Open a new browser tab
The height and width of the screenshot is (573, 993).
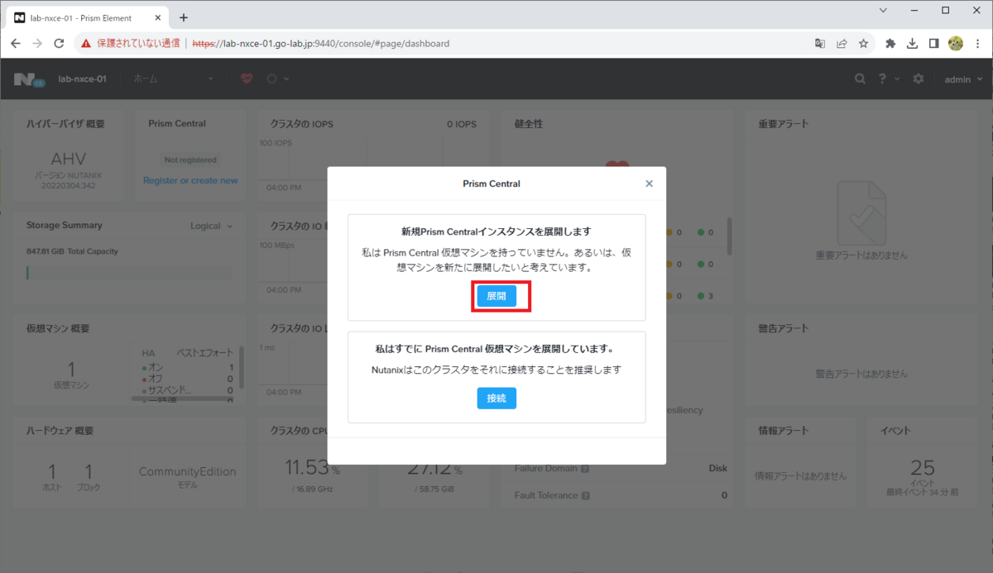pos(184,17)
